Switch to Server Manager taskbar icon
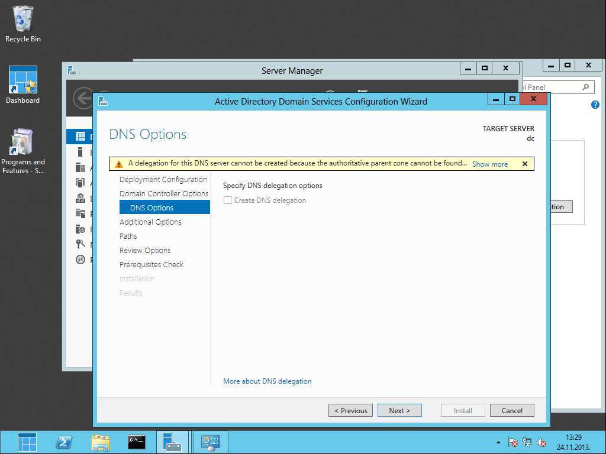The image size is (606, 454). (172, 442)
